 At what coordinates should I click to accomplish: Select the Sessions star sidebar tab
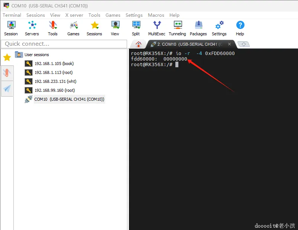coord(7,57)
